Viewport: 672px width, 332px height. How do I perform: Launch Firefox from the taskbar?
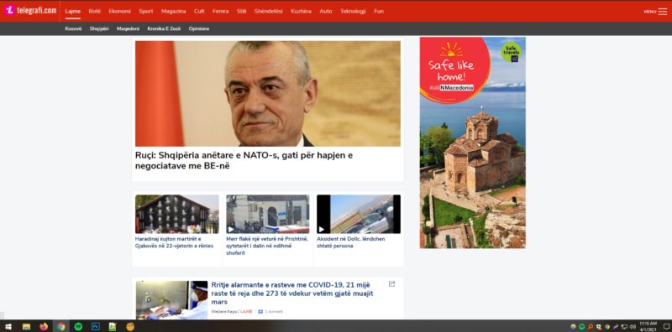pyautogui.click(x=44, y=326)
